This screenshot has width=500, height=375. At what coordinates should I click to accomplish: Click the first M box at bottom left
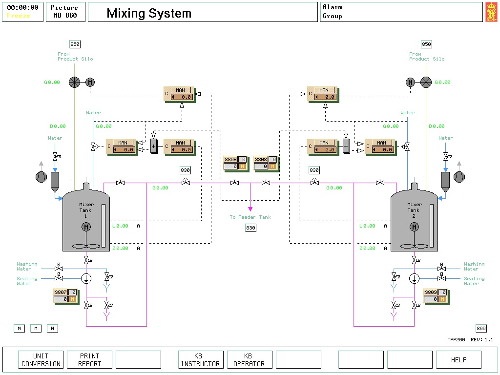20,328
